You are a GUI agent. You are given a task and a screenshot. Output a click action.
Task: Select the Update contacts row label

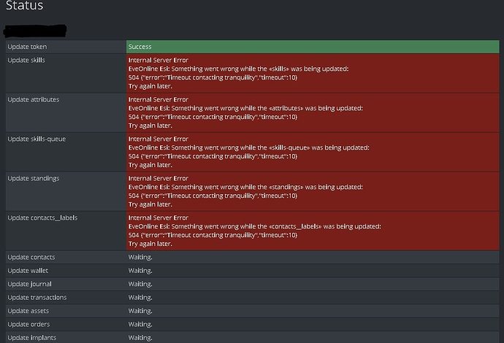[31, 258]
